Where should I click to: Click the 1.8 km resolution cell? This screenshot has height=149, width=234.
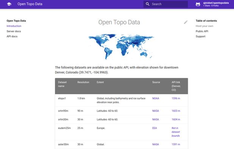(x=81, y=98)
